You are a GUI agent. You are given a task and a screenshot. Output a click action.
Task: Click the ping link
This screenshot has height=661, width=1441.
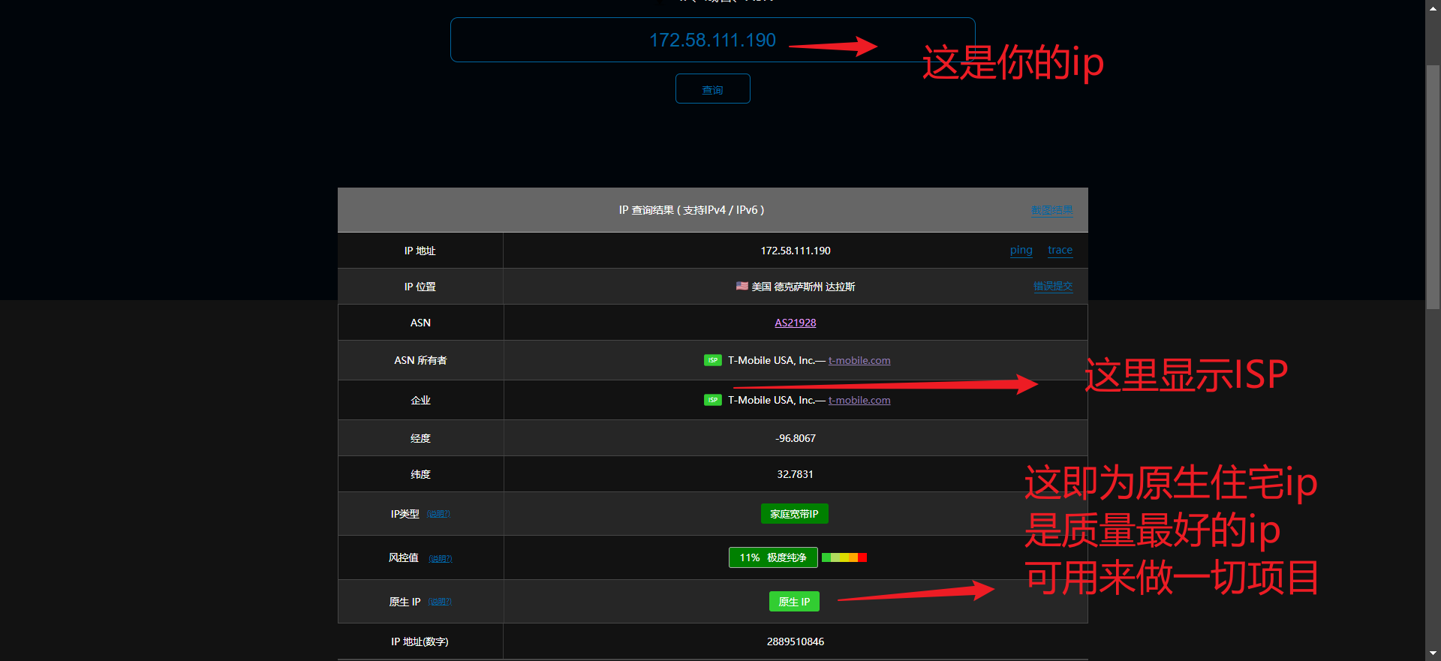tap(1021, 250)
